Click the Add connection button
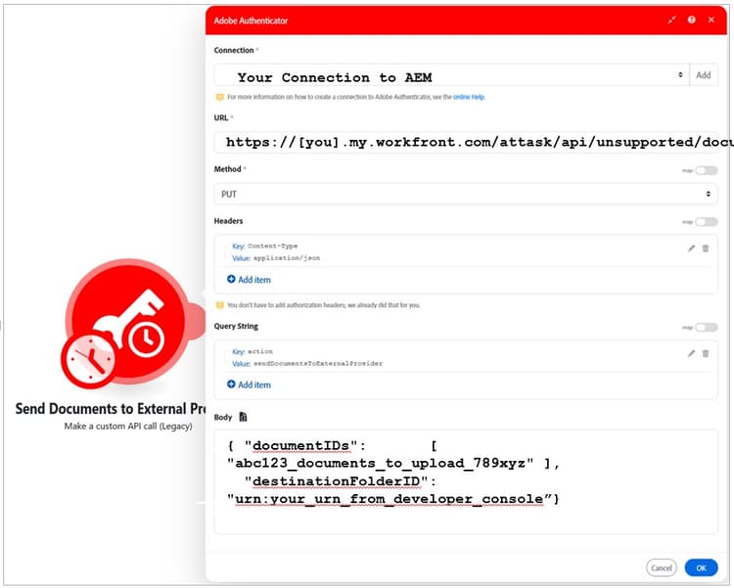 (703, 75)
